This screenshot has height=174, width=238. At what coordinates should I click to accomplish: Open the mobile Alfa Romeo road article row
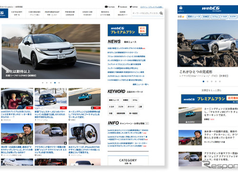tap(208, 159)
